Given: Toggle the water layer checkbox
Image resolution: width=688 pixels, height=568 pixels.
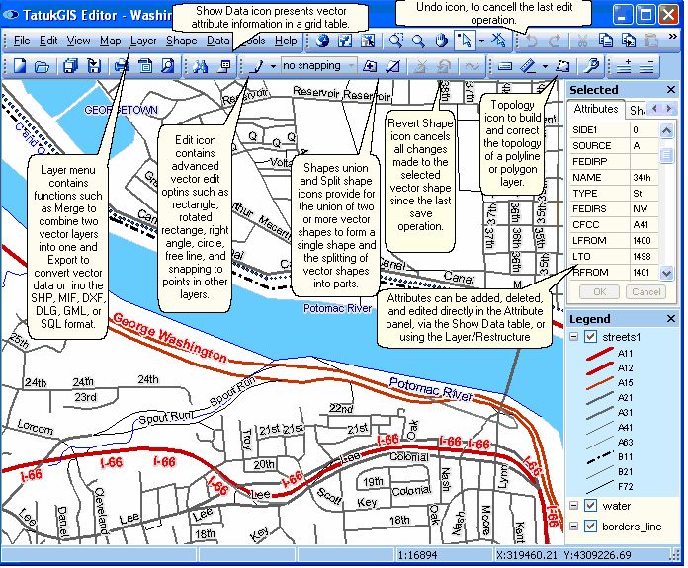Looking at the screenshot, I should [x=590, y=506].
